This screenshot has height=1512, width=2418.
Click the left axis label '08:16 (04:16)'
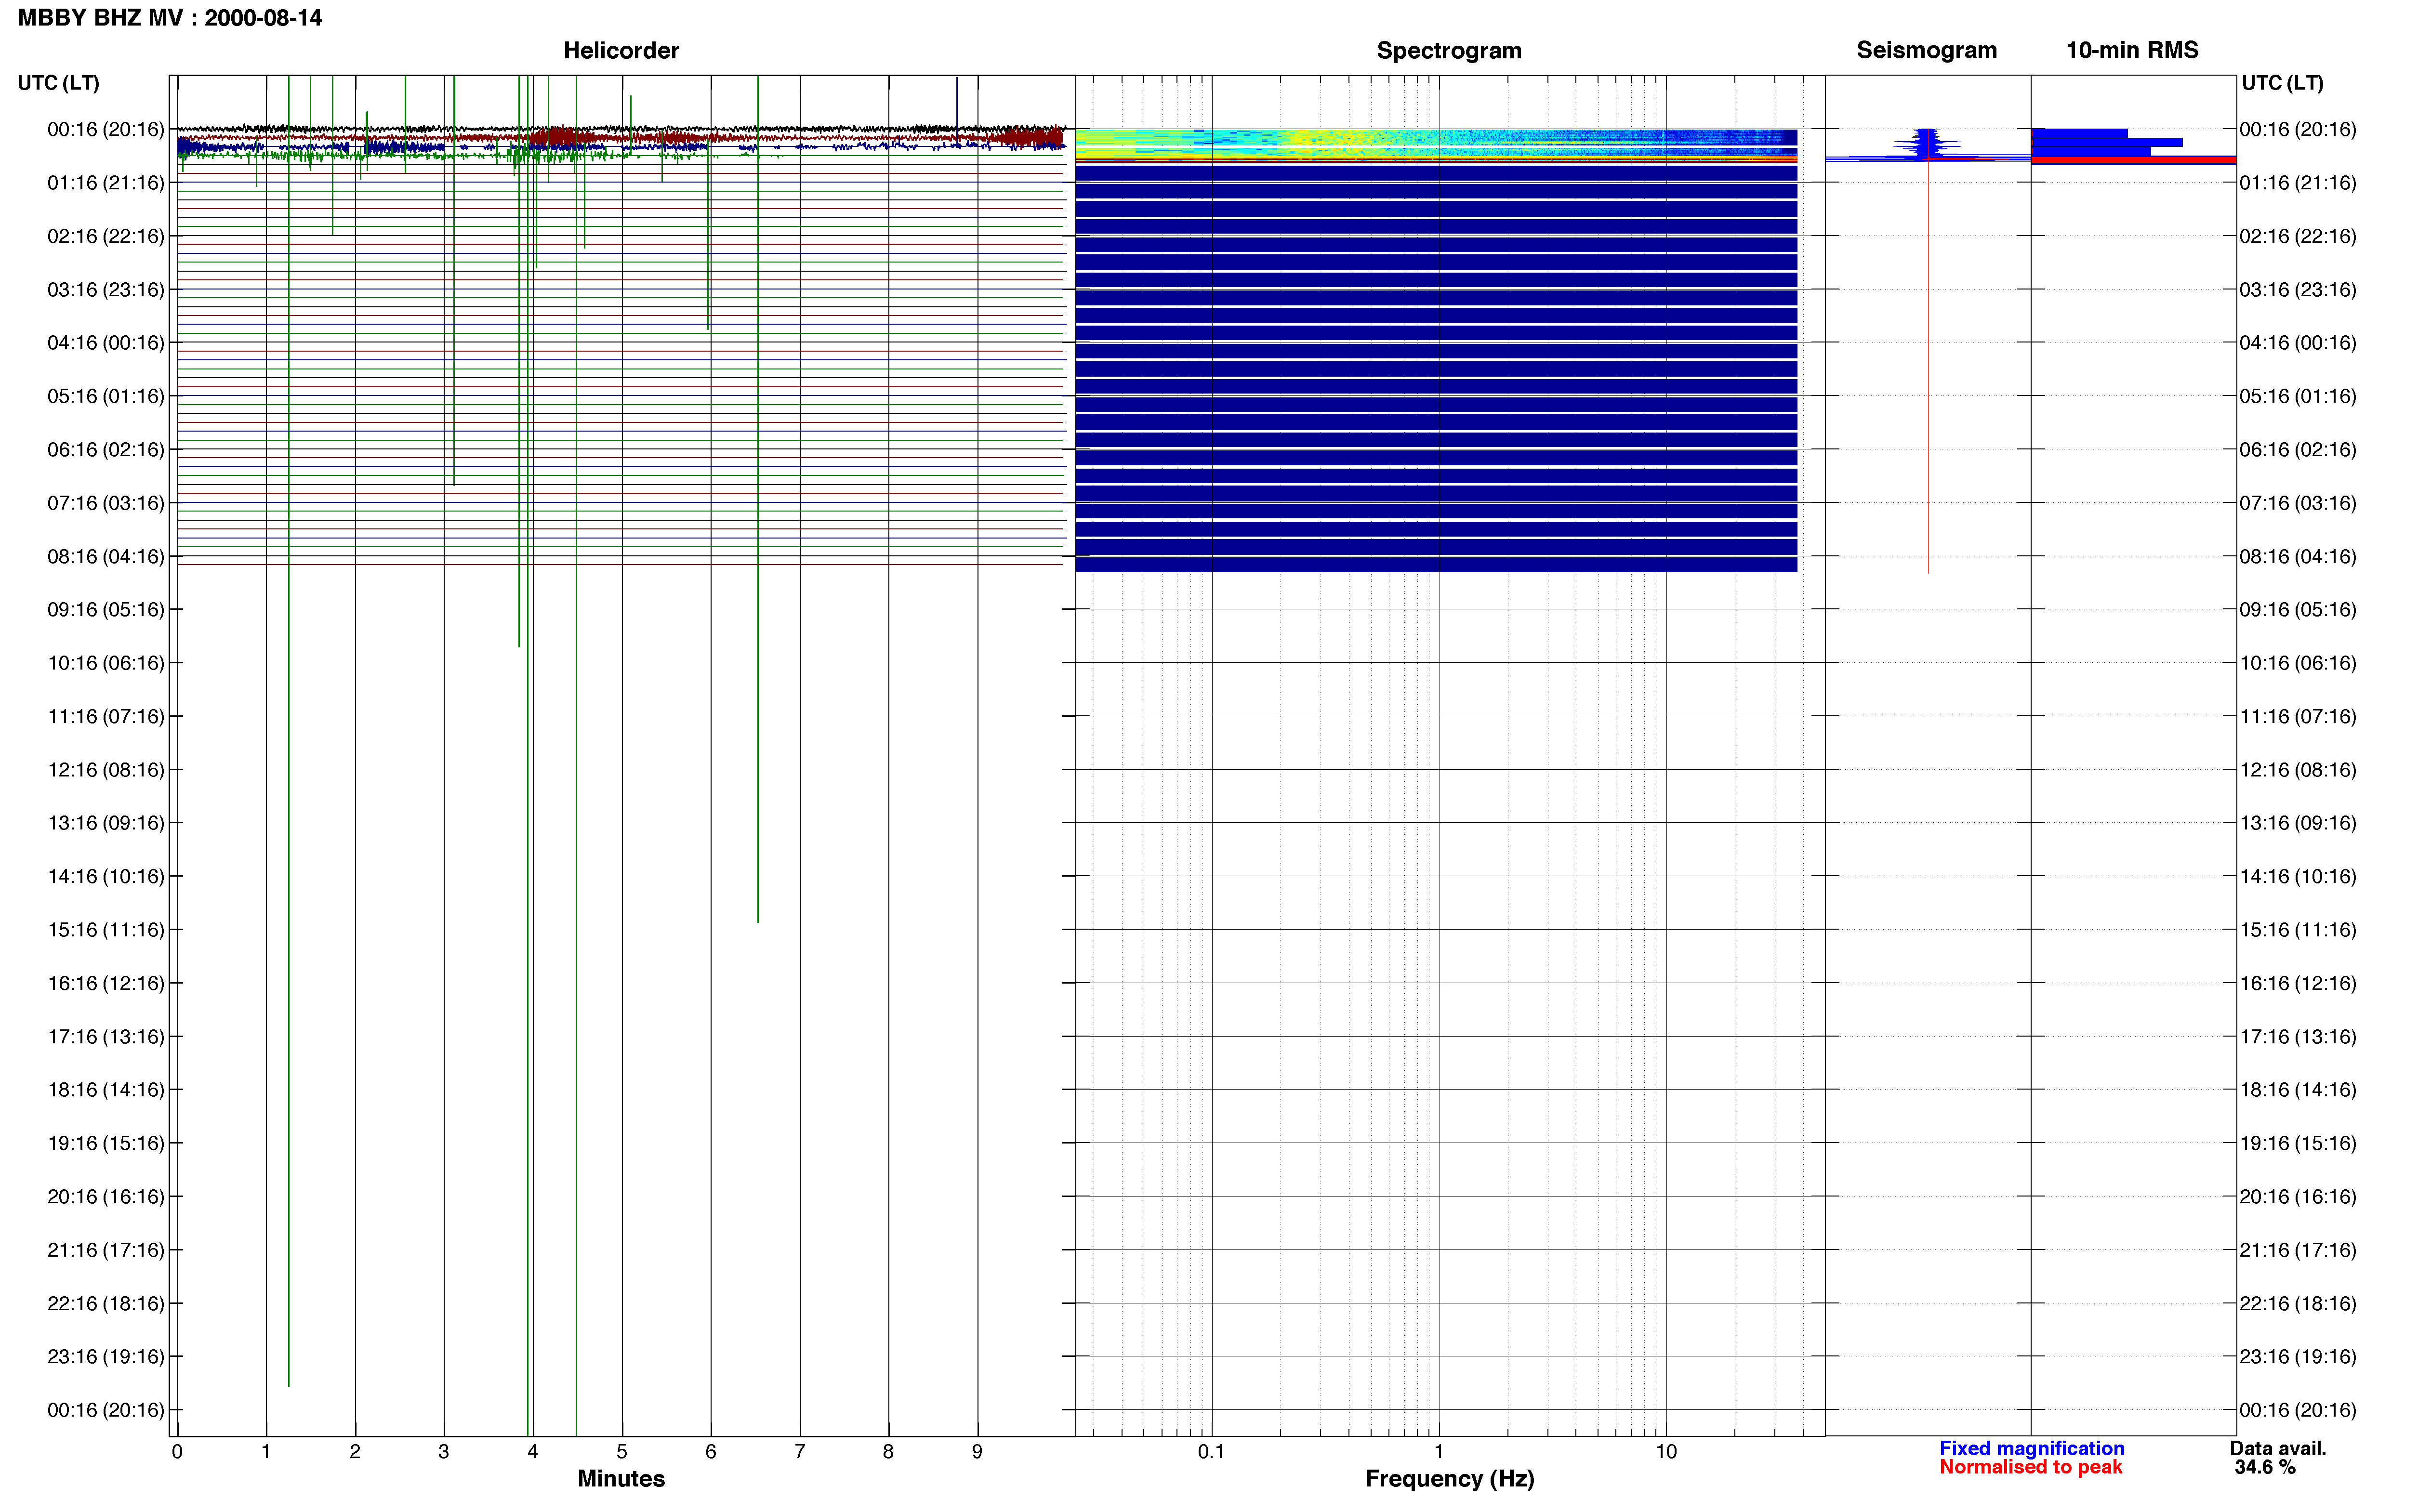tap(106, 556)
